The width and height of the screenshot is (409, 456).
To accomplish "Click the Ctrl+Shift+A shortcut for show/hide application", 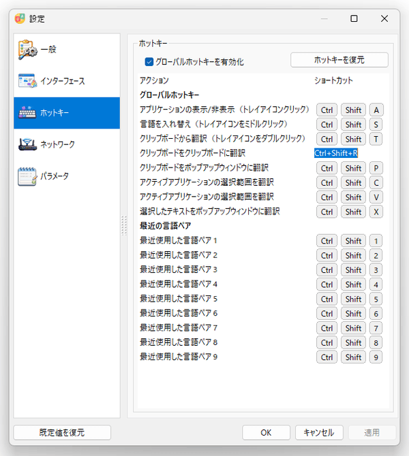I will 350,110.
